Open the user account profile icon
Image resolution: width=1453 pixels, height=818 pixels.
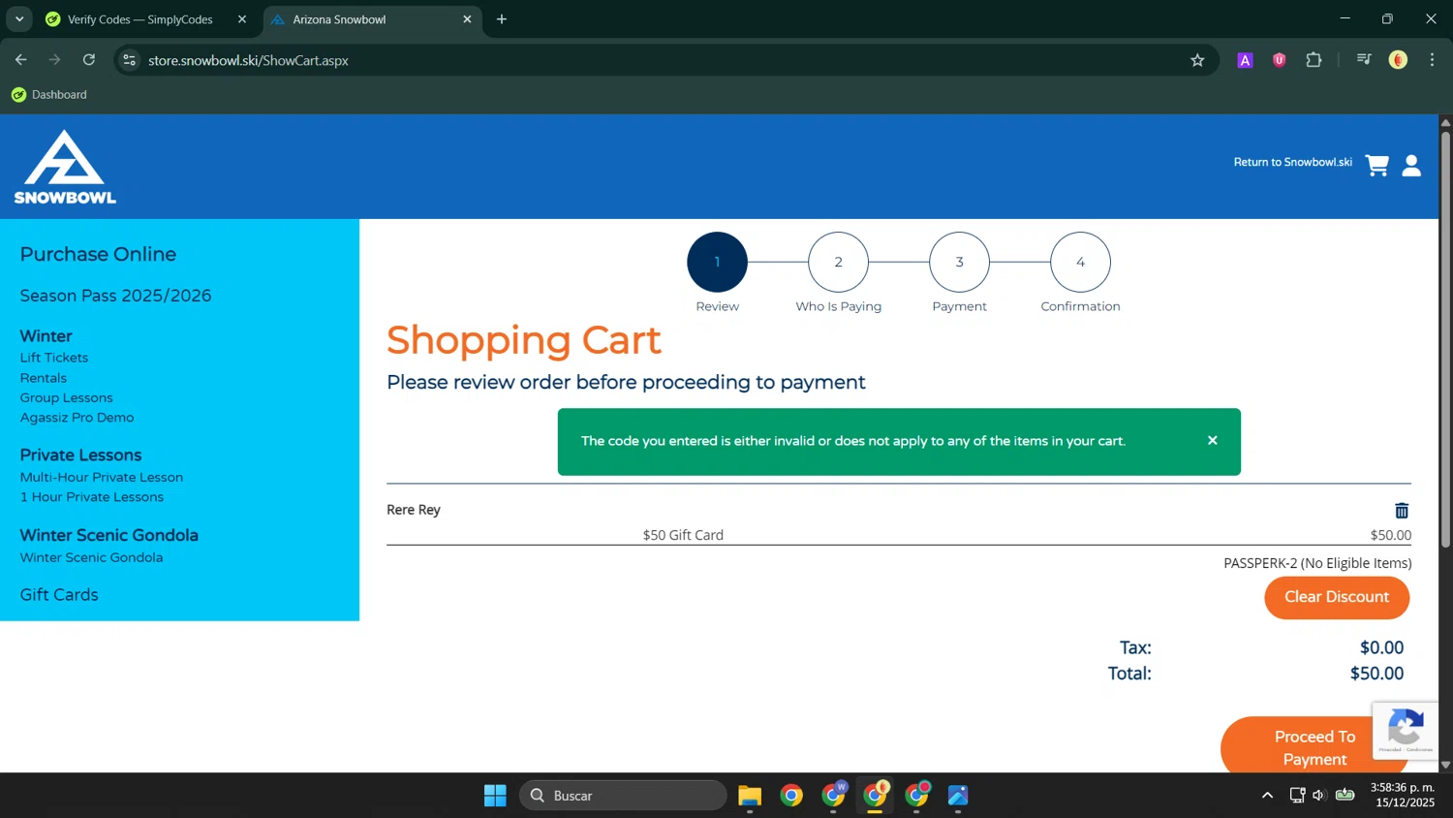coord(1411,166)
